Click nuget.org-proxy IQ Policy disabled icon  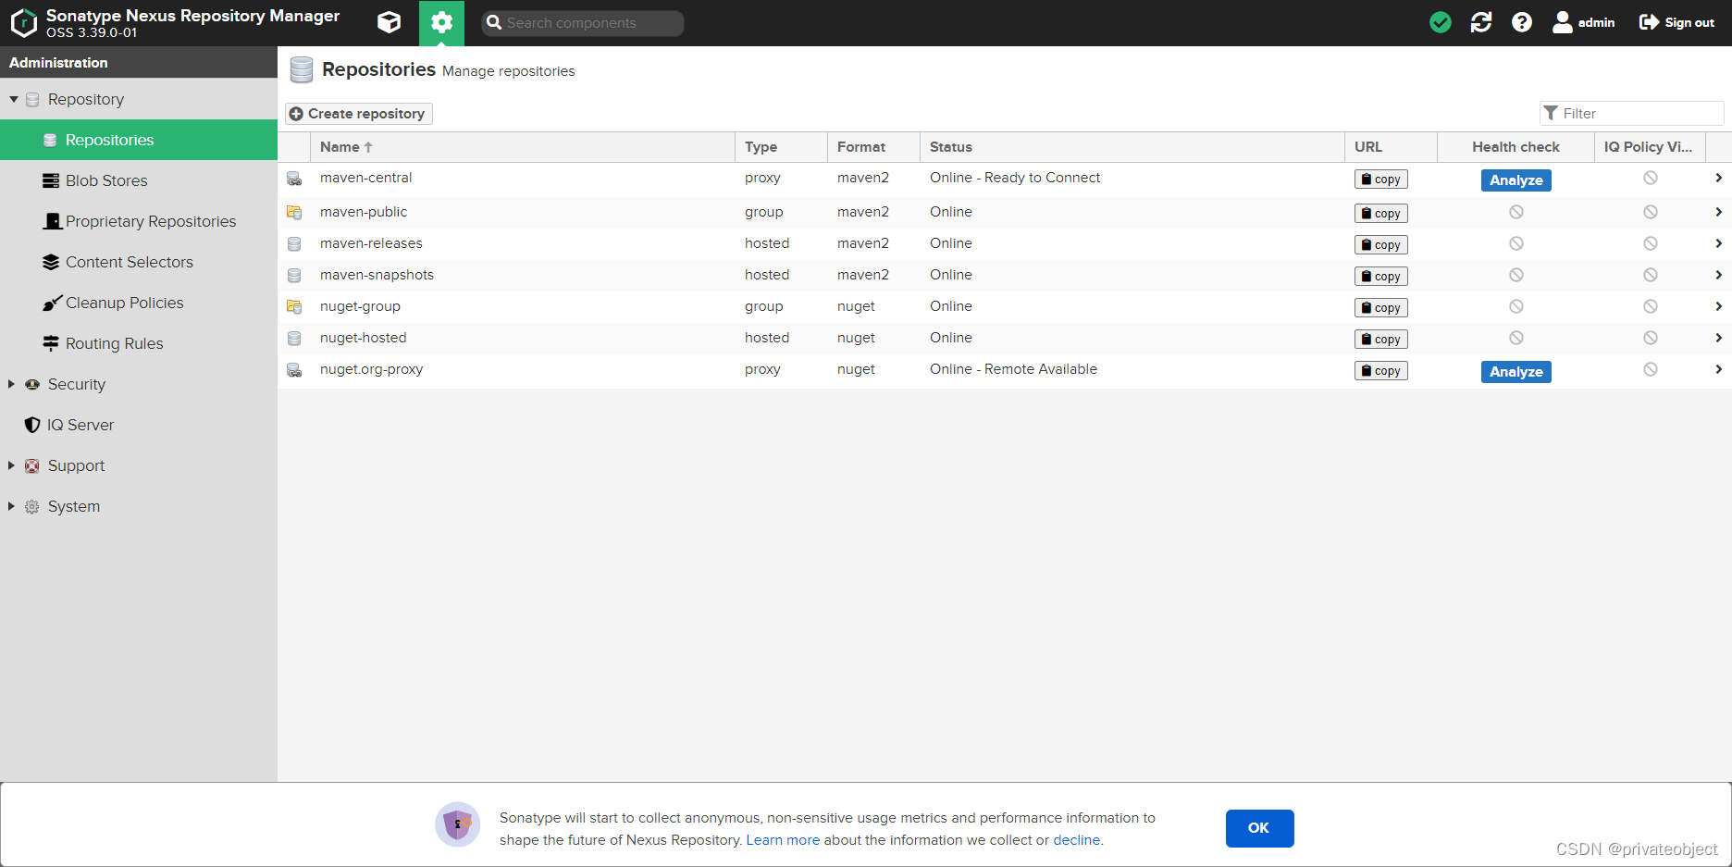click(1651, 369)
